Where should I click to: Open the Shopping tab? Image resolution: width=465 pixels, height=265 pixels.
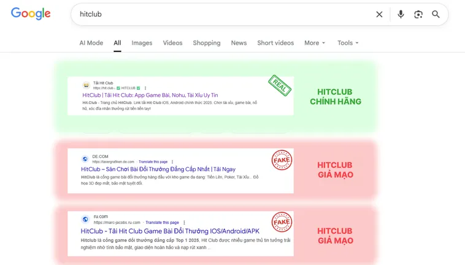tap(207, 43)
